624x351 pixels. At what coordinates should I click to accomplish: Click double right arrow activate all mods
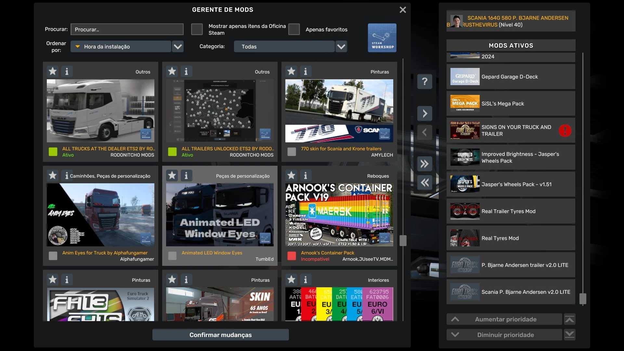point(424,164)
